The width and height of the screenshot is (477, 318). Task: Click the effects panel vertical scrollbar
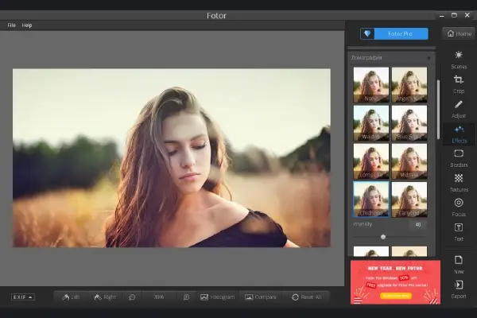(438, 110)
